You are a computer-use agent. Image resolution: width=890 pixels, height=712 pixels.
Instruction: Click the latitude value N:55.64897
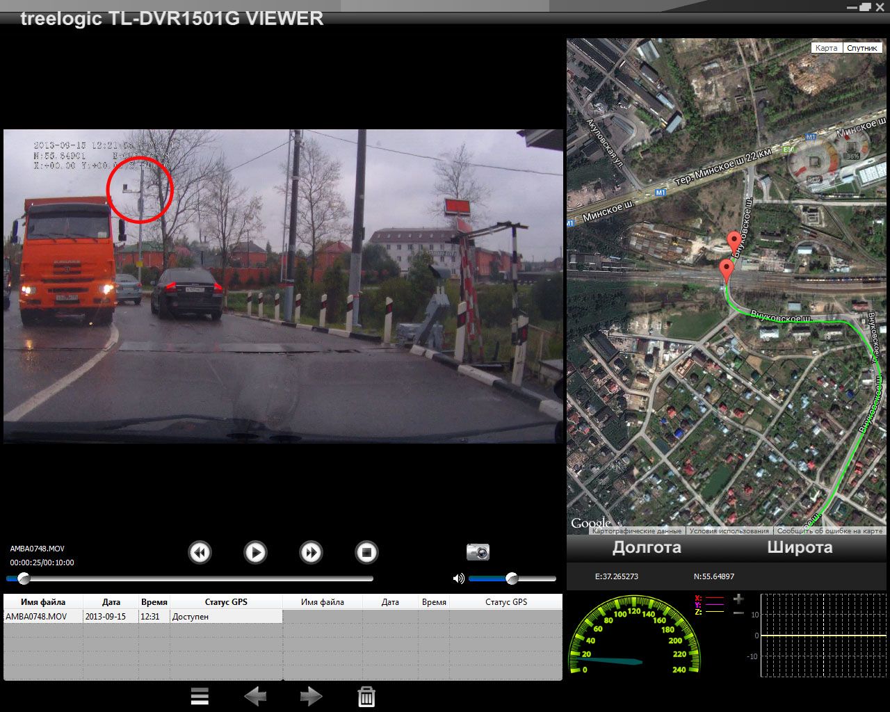[714, 576]
